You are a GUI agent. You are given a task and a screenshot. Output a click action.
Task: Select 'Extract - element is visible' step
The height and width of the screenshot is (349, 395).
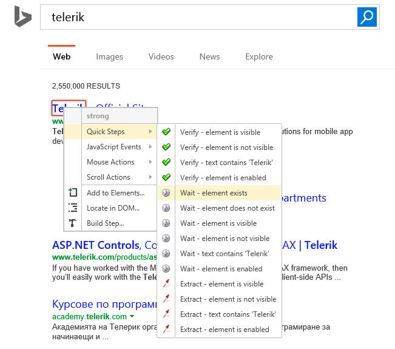click(x=220, y=283)
